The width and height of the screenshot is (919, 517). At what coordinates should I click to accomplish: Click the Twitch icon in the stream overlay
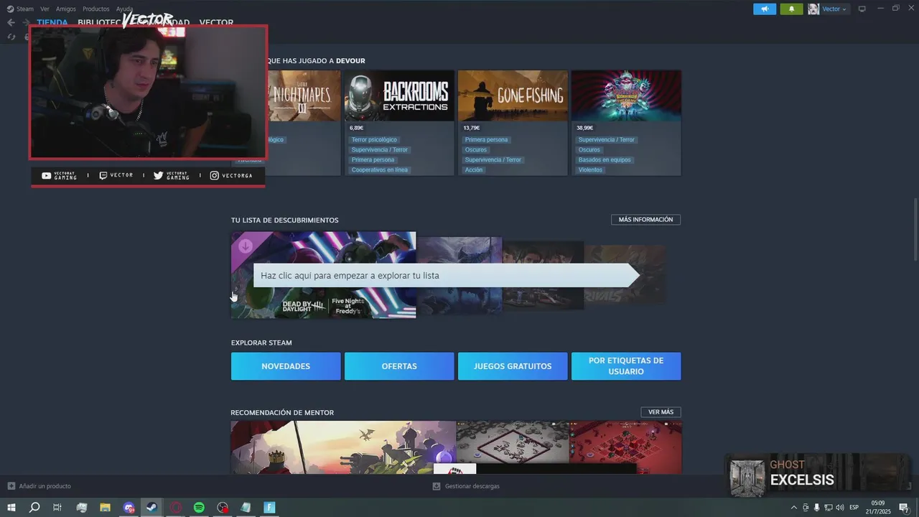pos(103,176)
